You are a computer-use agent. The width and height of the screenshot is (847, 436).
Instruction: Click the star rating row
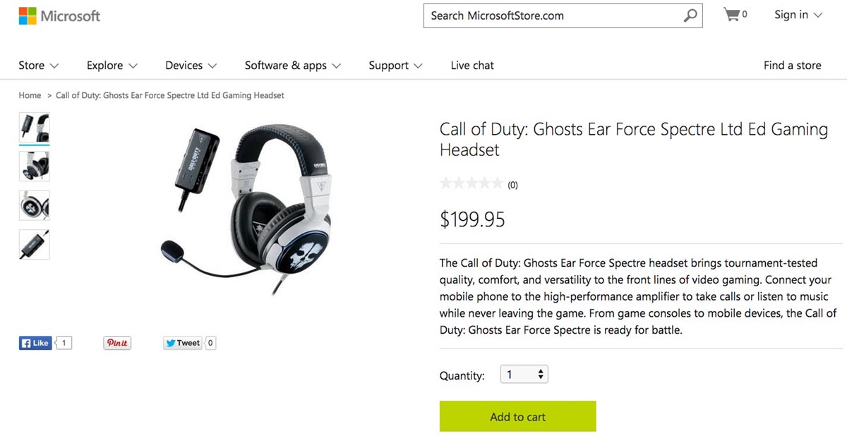pos(471,184)
